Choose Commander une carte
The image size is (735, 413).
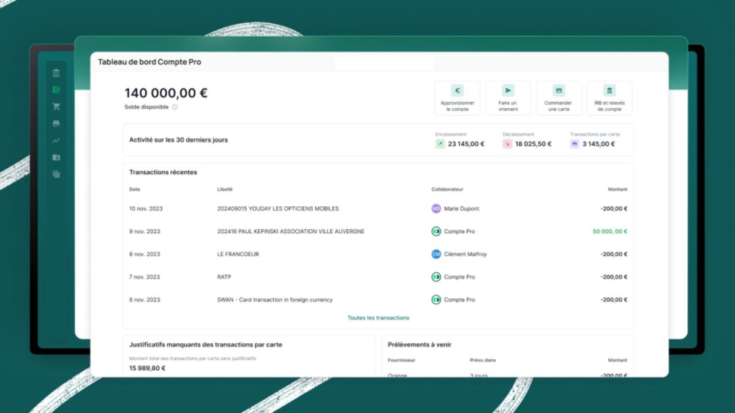pos(559,99)
